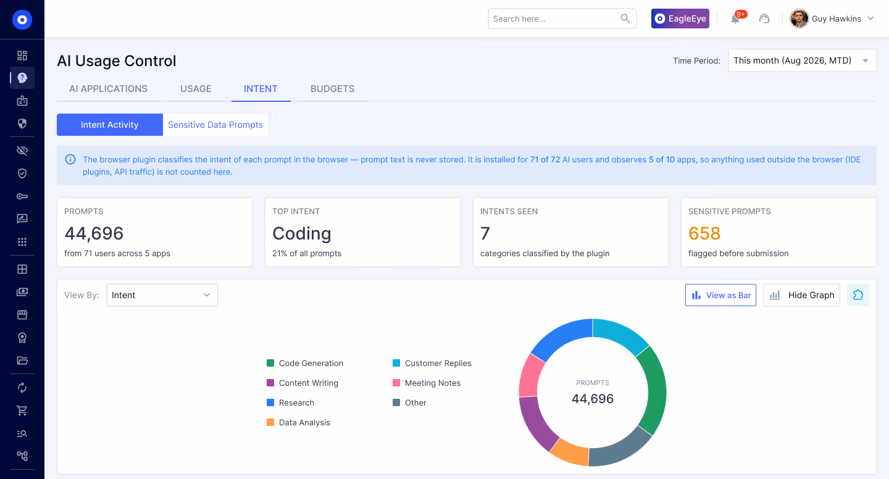The height and width of the screenshot is (479, 889).
Task: Toggle Content Writing legend entry
Action: tap(303, 383)
